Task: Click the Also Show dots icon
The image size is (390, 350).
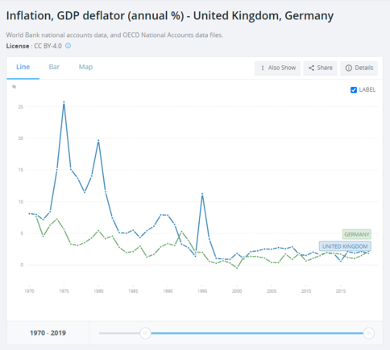Action: [263, 68]
